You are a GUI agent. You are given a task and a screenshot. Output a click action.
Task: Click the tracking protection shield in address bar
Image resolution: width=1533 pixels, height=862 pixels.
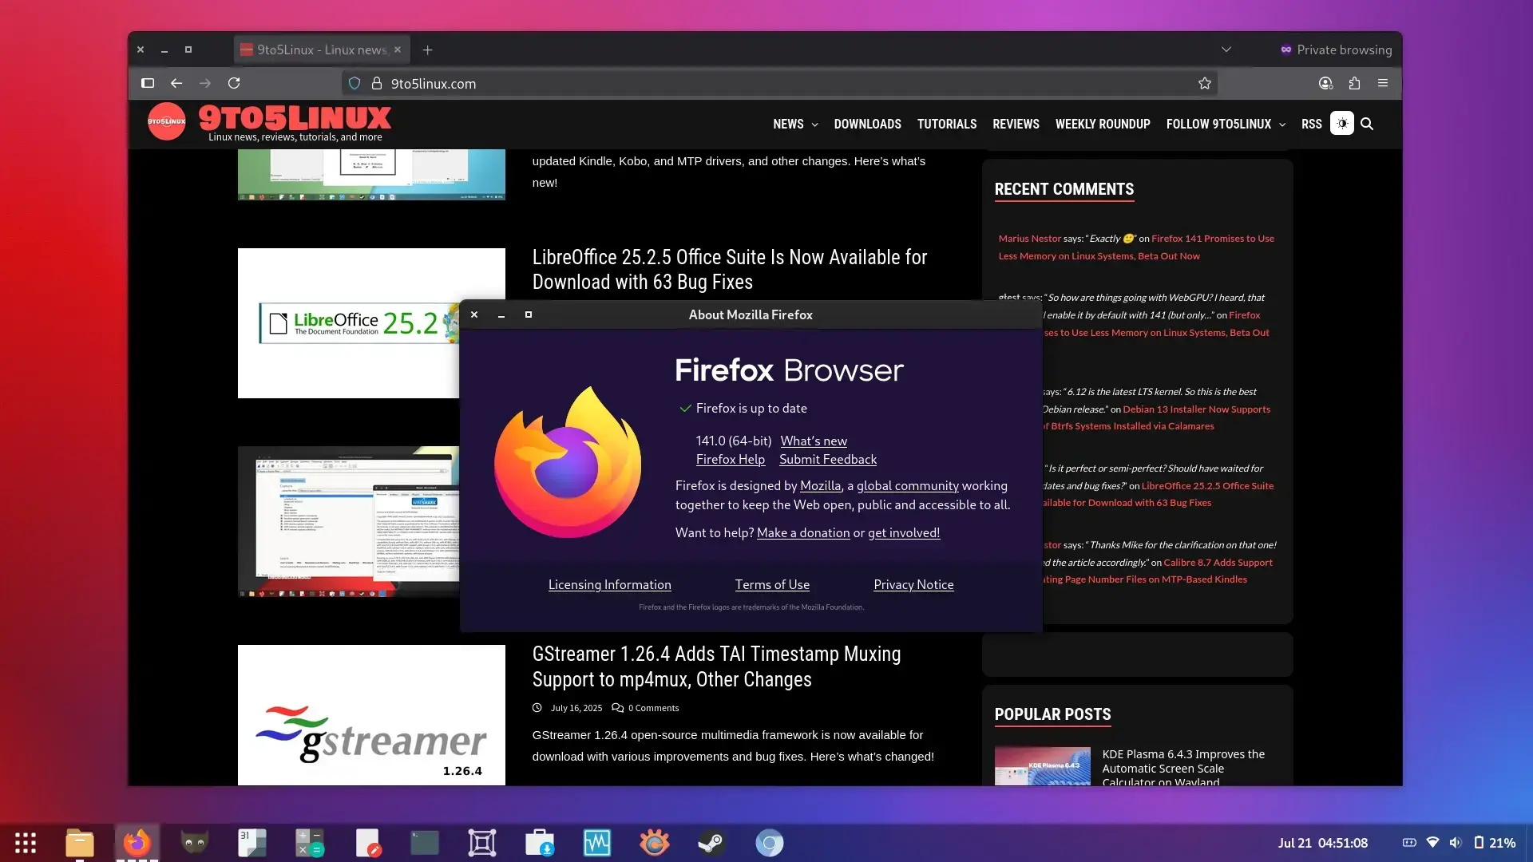pos(355,83)
